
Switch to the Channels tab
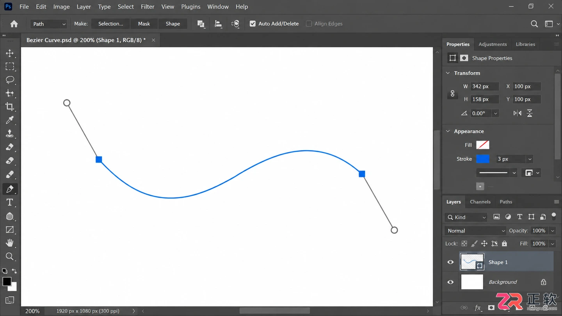[480, 202]
